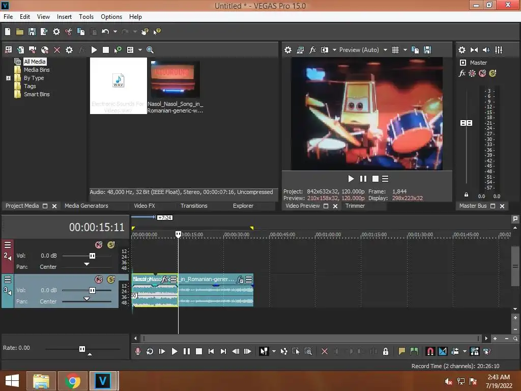Play the video from the Video Preview window
The image size is (521, 391).
click(x=351, y=179)
